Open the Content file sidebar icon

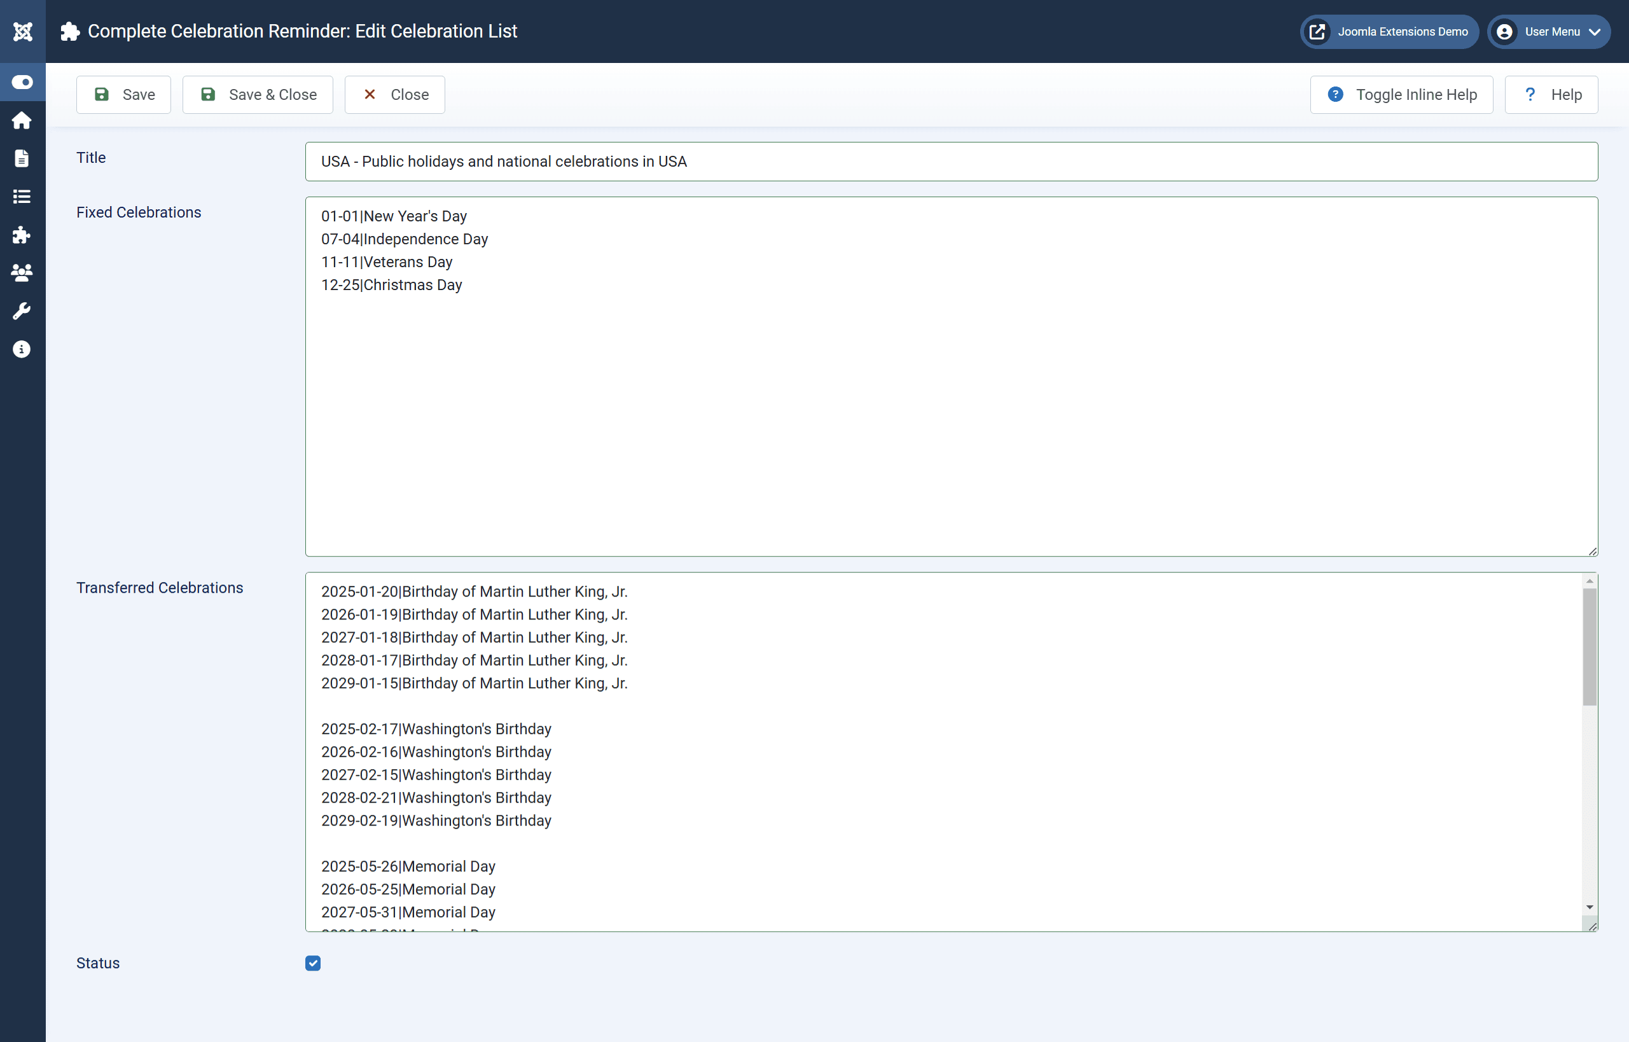[x=22, y=158]
